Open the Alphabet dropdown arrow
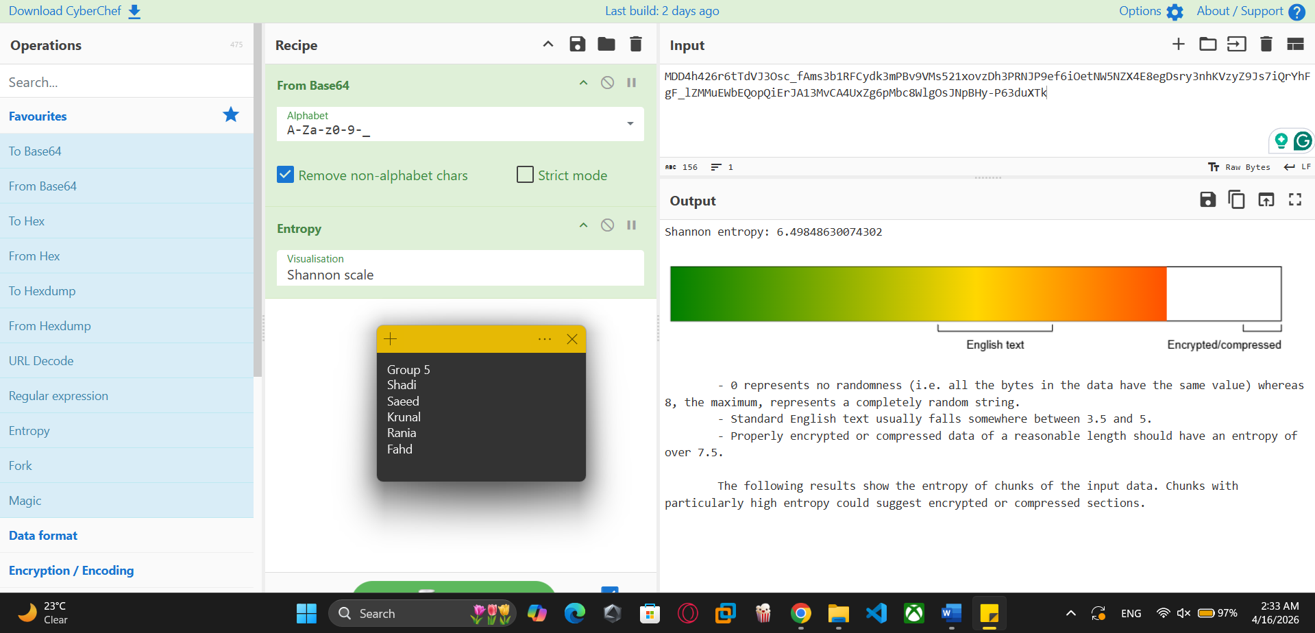 point(630,124)
